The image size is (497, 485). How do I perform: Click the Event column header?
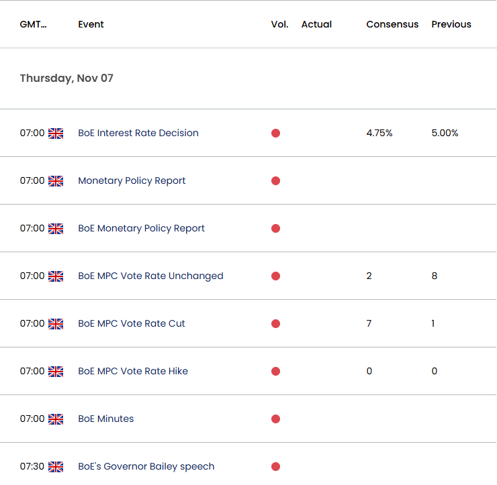(91, 24)
